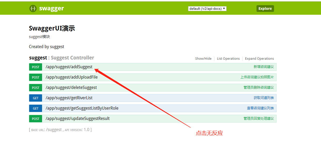The width and height of the screenshot is (321, 160).
Task: Click the API VERSION: 1.0 text
Action: (x=77, y=130)
